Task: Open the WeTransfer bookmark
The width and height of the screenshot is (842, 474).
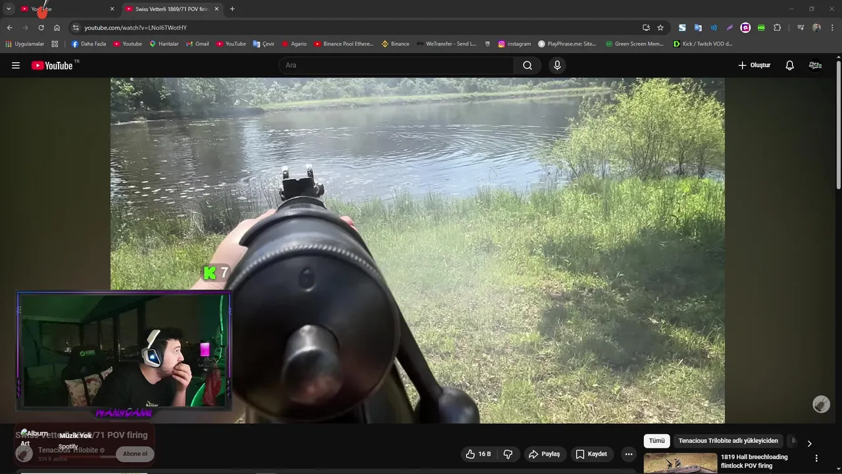Action: [x=446, y=44]
